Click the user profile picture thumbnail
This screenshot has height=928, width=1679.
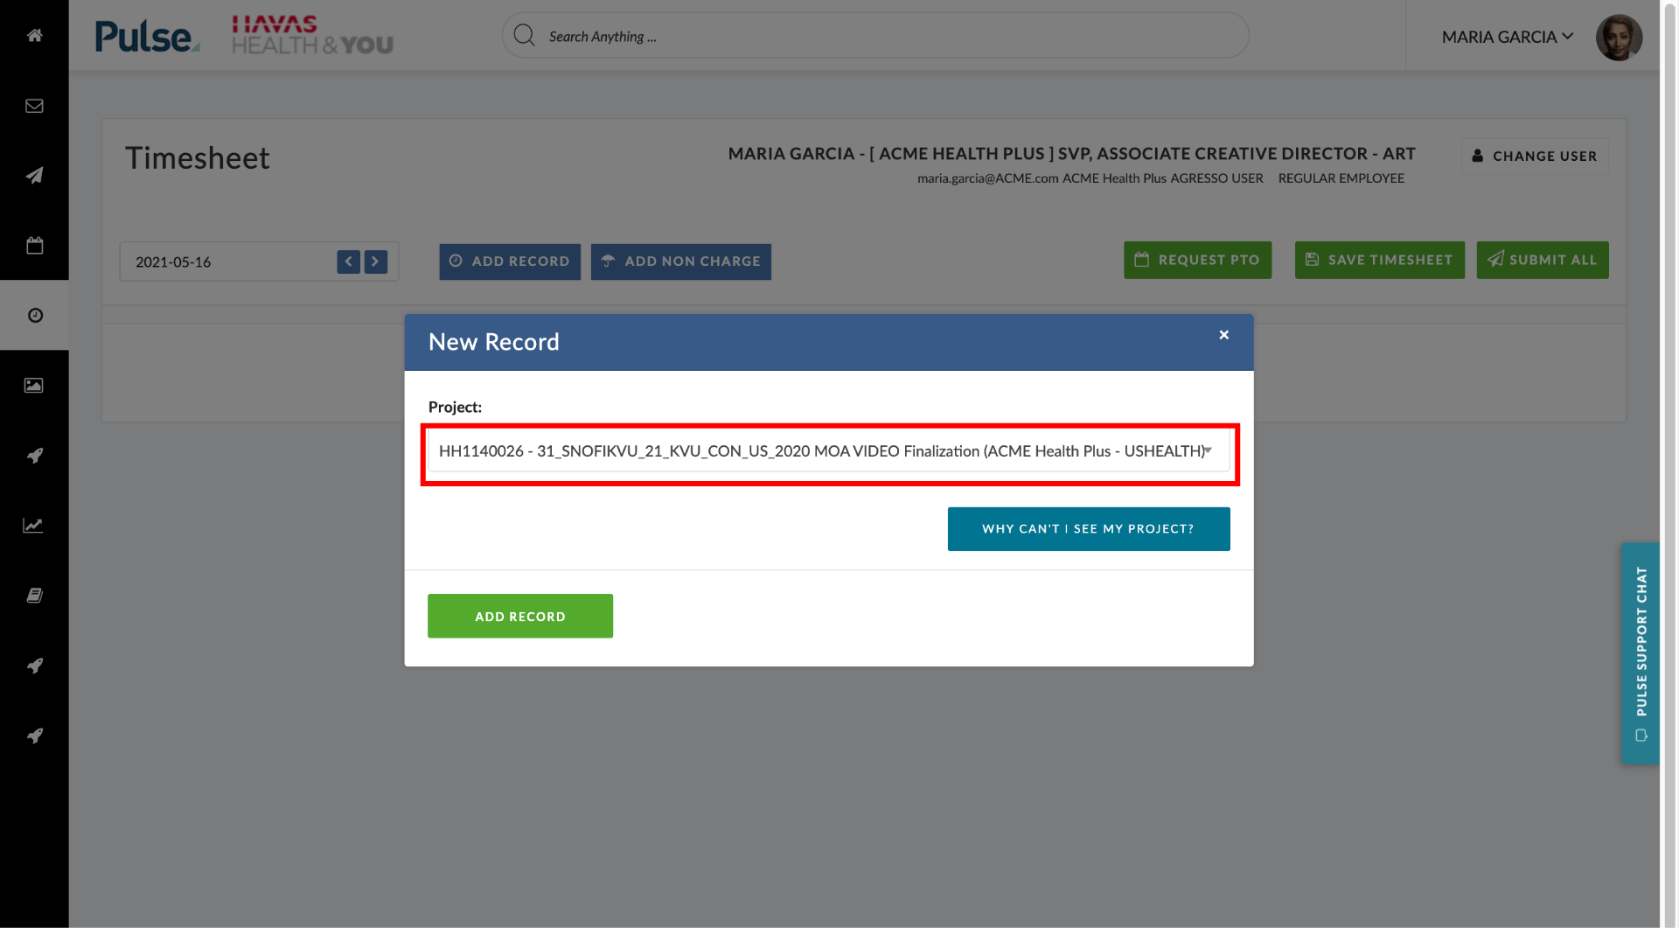1620,37
